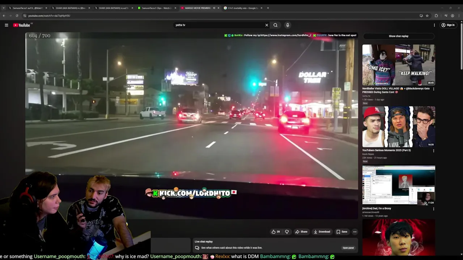Open [Archive] Dad, I'm a Brony title
The image size is (463, 260).
point(377,208)
